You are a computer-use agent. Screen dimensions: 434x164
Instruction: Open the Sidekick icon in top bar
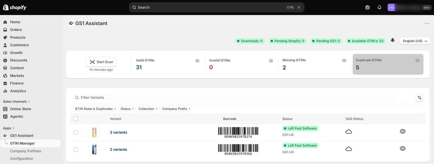point(368,7)
